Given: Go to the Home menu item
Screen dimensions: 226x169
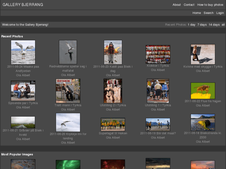Looking at the screenshot, I should pos(196,13).
